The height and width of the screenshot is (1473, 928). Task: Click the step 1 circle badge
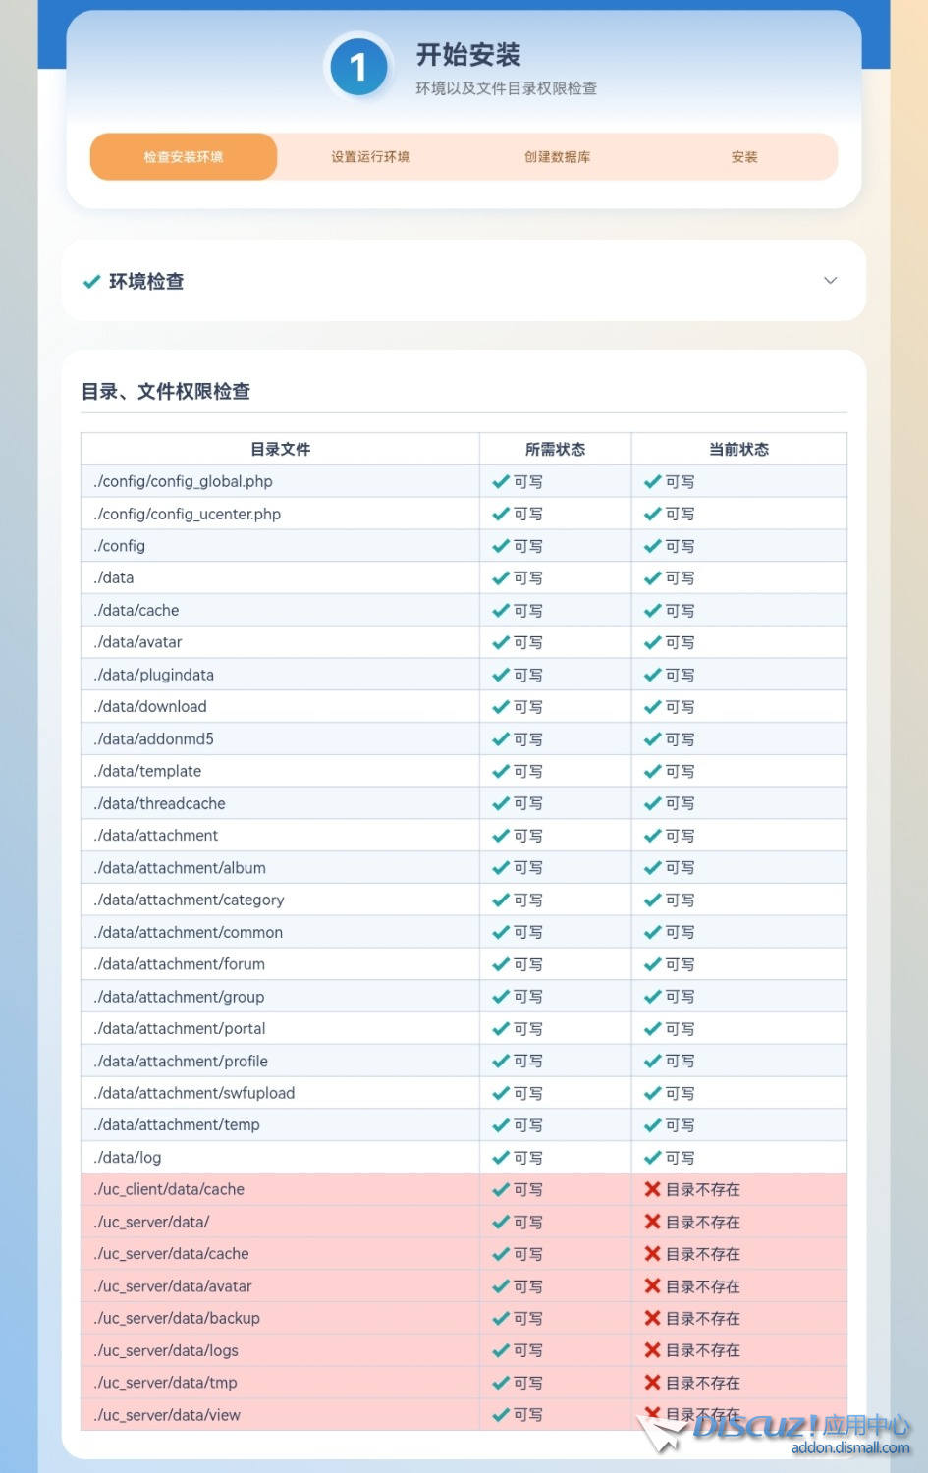pyautogui.click(x=358, y=67)
